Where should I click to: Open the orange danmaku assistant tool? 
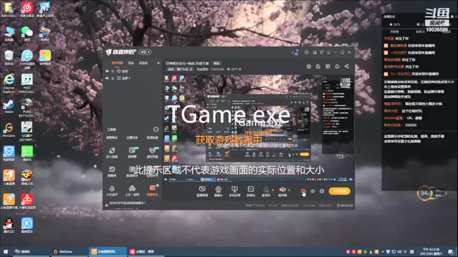(x=152, y=191)
